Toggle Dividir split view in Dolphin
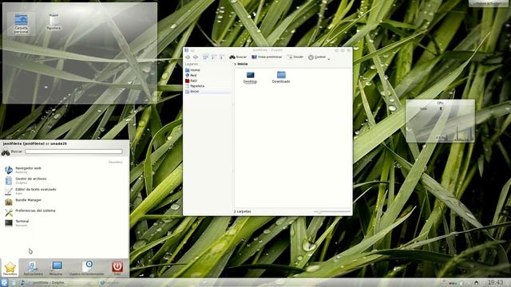The width and height of the screenshot is (511, 287). click(x=295, y=57)
